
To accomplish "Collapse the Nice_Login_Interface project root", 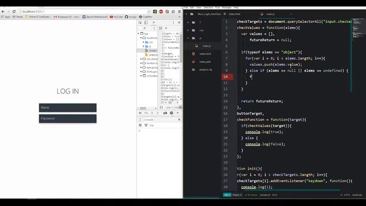I will pos(186,14).
